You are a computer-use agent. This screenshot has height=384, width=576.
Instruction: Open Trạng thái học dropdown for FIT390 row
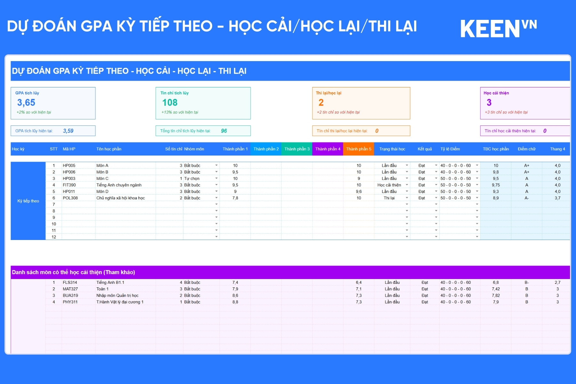tap(407, 185)
